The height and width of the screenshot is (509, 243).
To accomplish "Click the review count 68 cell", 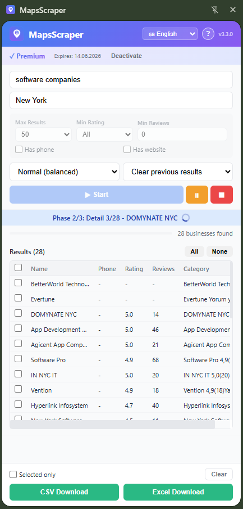I will tap(155, 360).
